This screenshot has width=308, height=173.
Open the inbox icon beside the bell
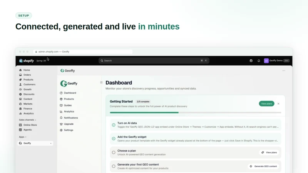point(251,61)
